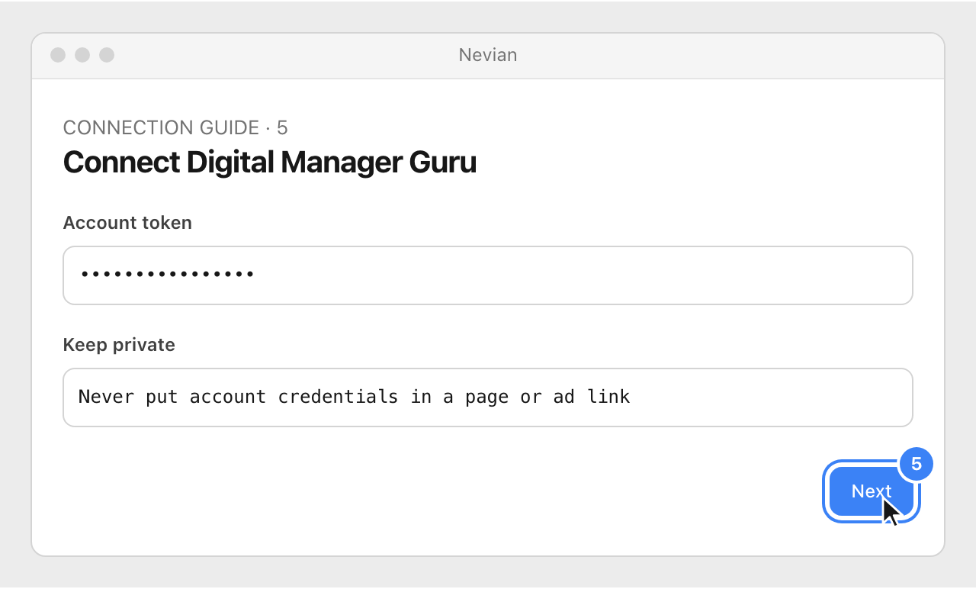
Task: Focus the Account token field
Action: click(488, 275)
